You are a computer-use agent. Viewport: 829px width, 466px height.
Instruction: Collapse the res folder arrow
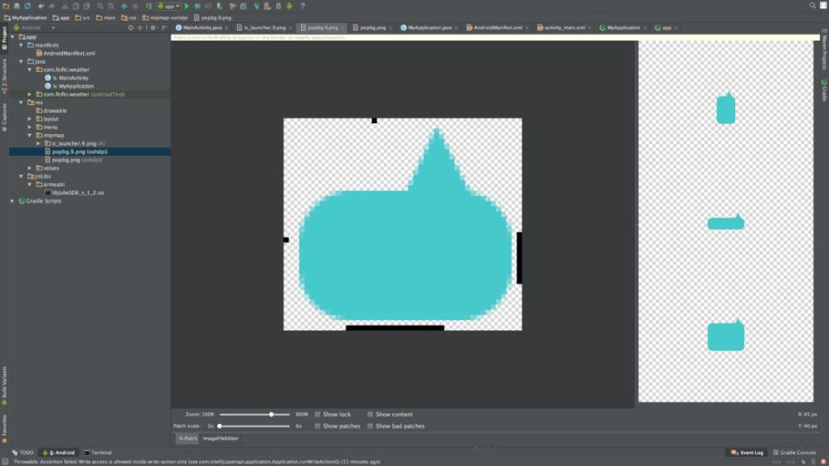[x=22, y=103]
